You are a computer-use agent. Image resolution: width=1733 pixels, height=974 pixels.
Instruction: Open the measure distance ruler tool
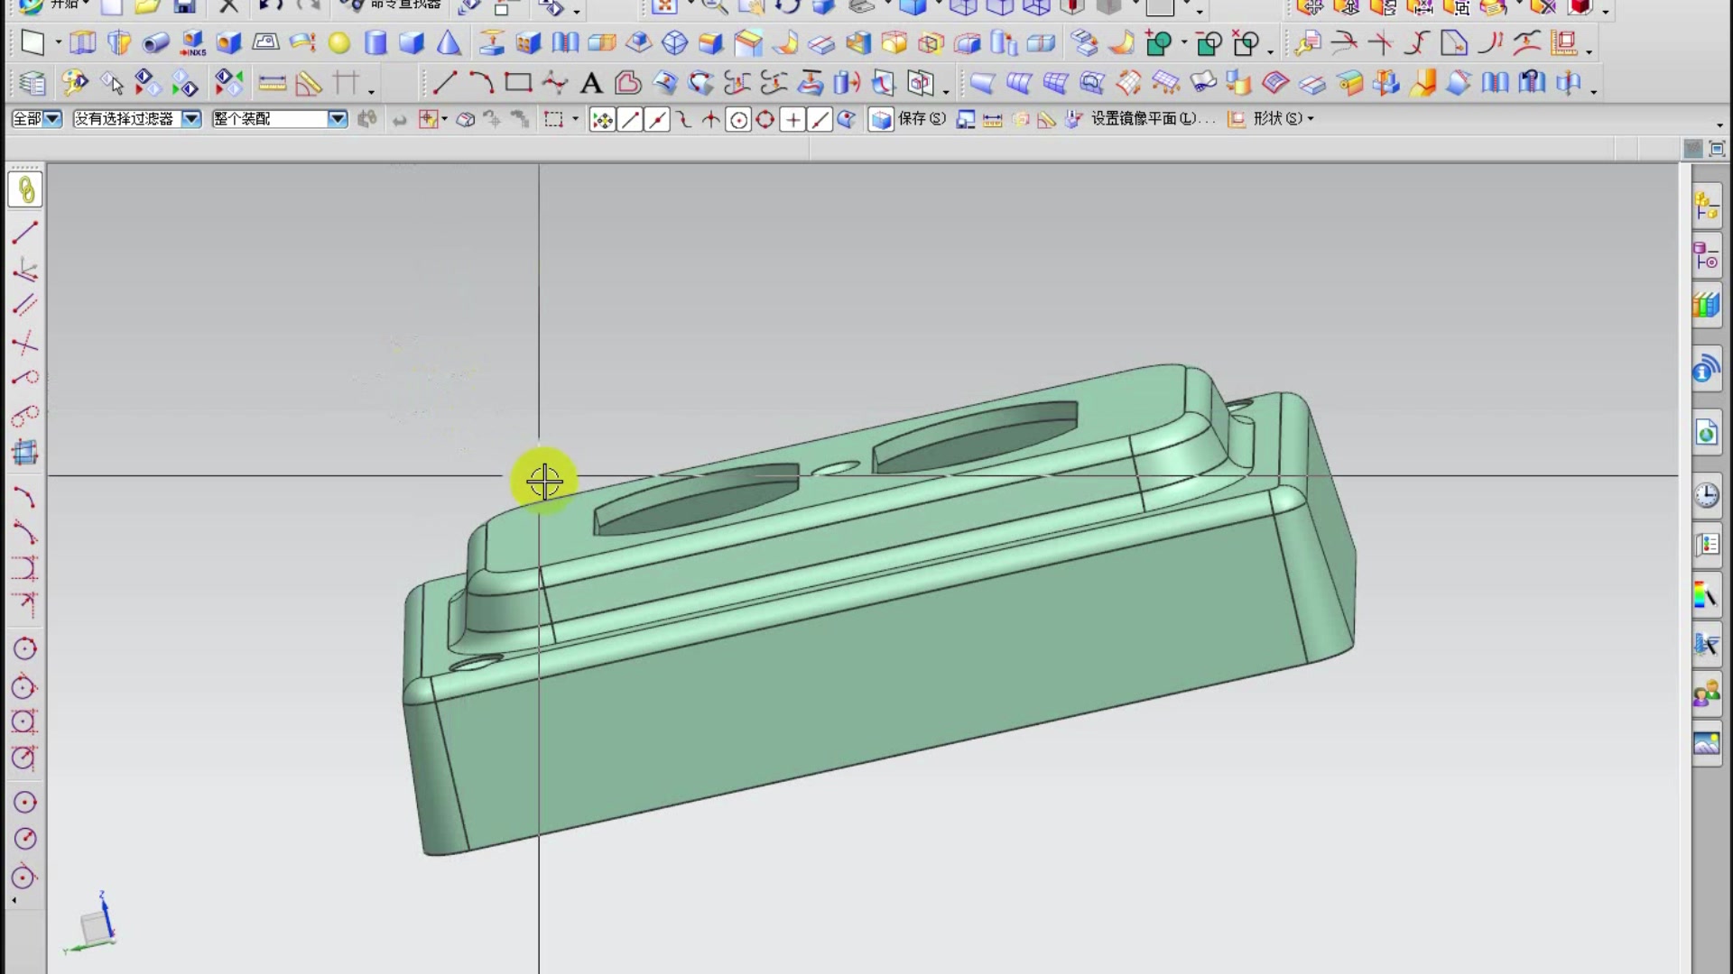[x=272, y=84]
